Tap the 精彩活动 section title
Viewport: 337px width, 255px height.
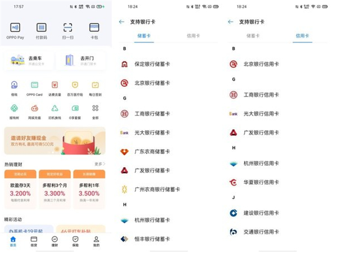coord(13,219)
